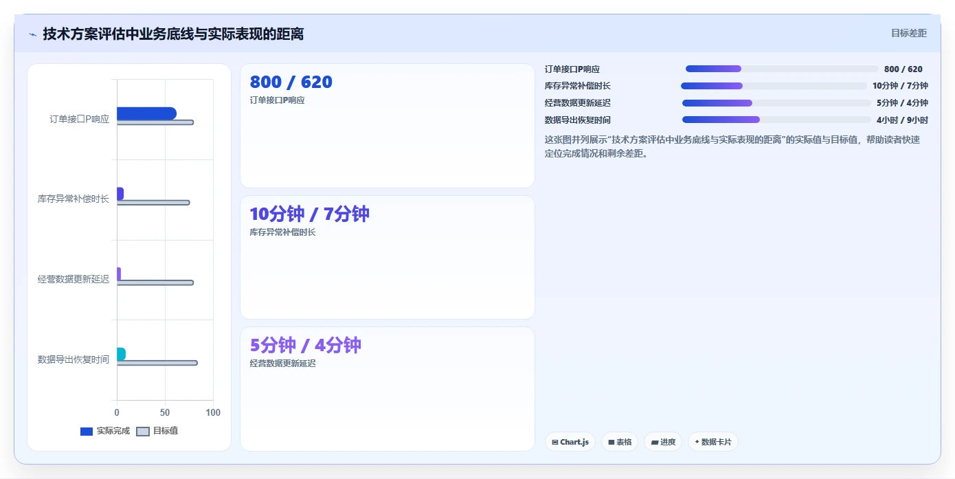Click 经营数据更新延迟 label in progress list
This screenshot has width=955, height=479.
pyautogui.click(x=578, y=103)
